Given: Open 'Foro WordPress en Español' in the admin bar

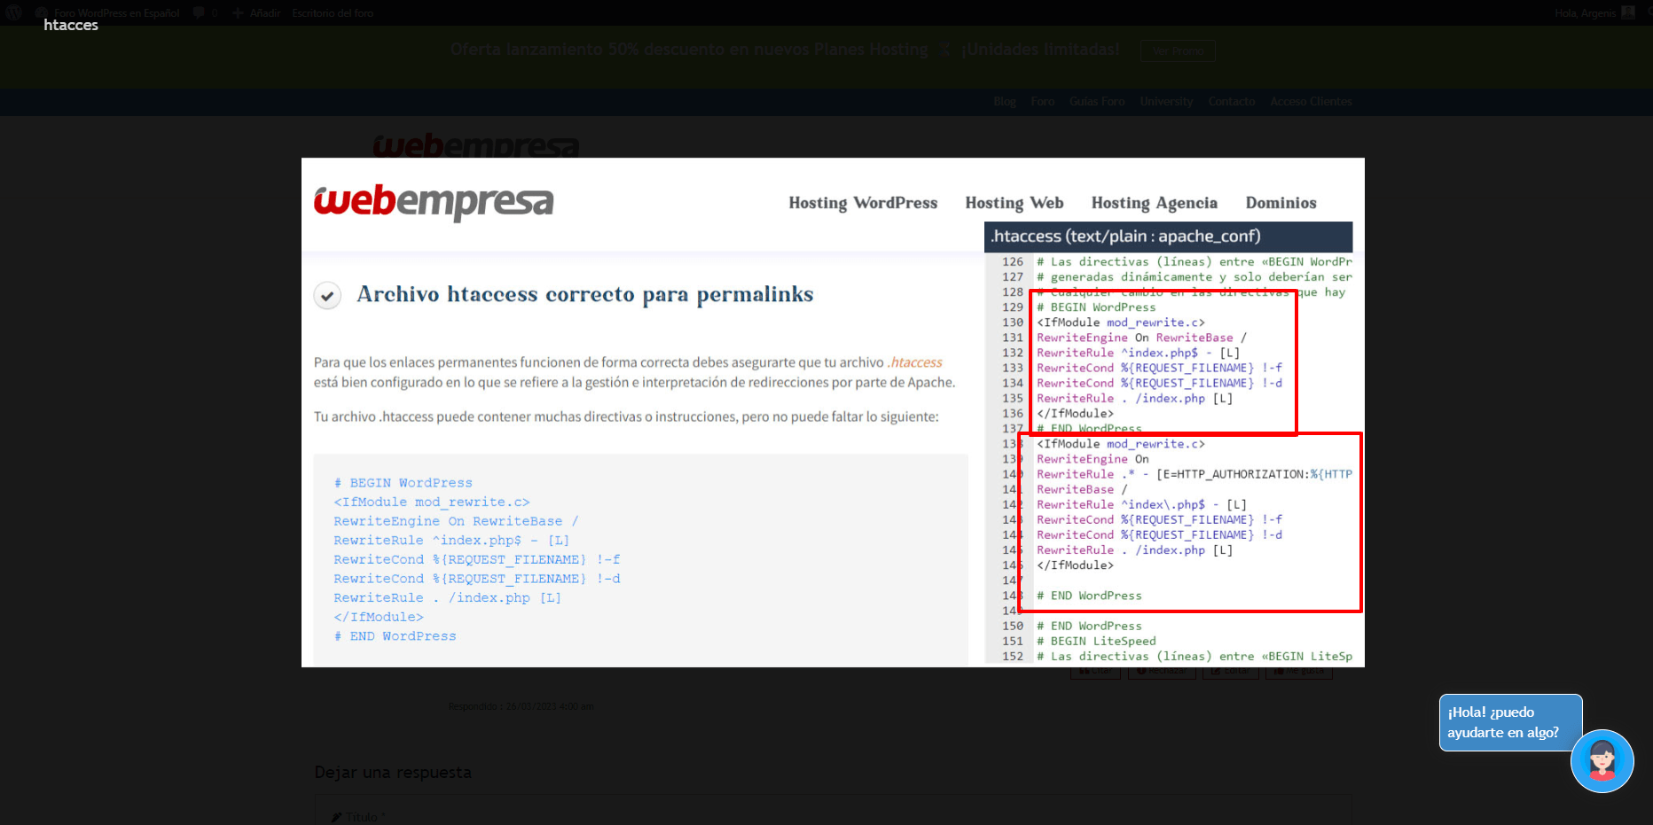Looking at the screenshot, I should tap(108, 12).
